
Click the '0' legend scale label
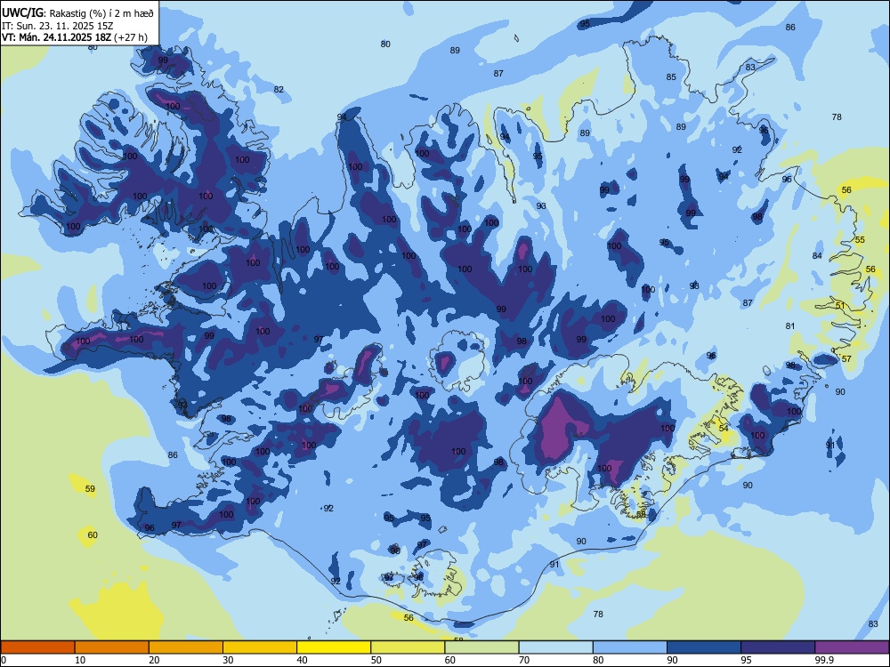click(x=4, y=660)
